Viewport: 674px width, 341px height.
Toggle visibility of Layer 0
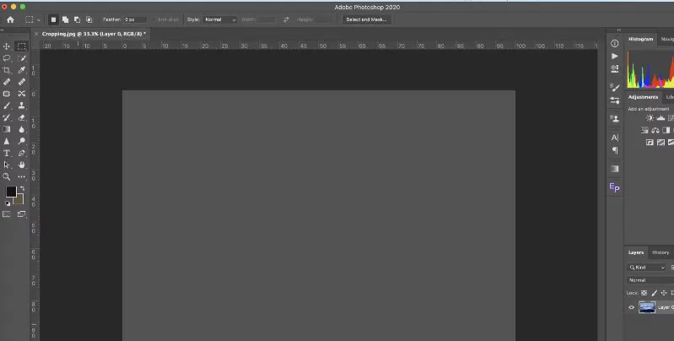(631, 307)
